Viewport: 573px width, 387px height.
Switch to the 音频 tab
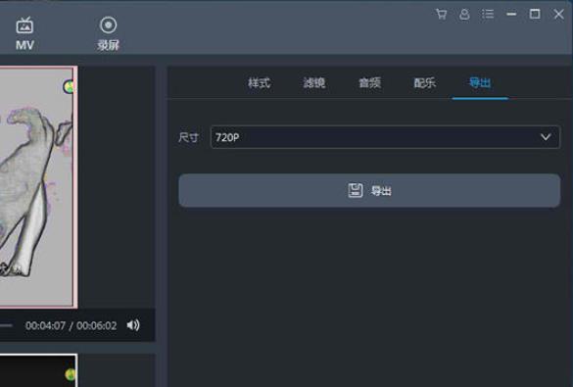pos(370,83)
